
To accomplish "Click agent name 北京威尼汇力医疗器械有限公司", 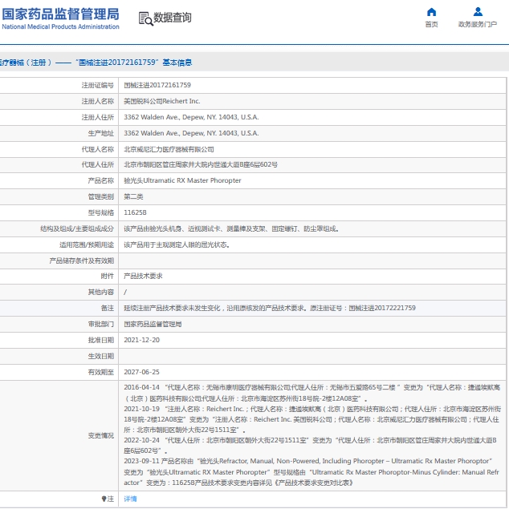I will click(169, 149).
